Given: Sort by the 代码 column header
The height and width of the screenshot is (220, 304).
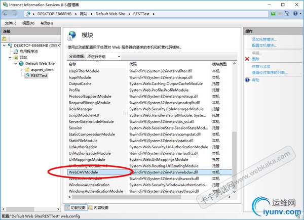Looking at the screenshot, I should point(169,64).
